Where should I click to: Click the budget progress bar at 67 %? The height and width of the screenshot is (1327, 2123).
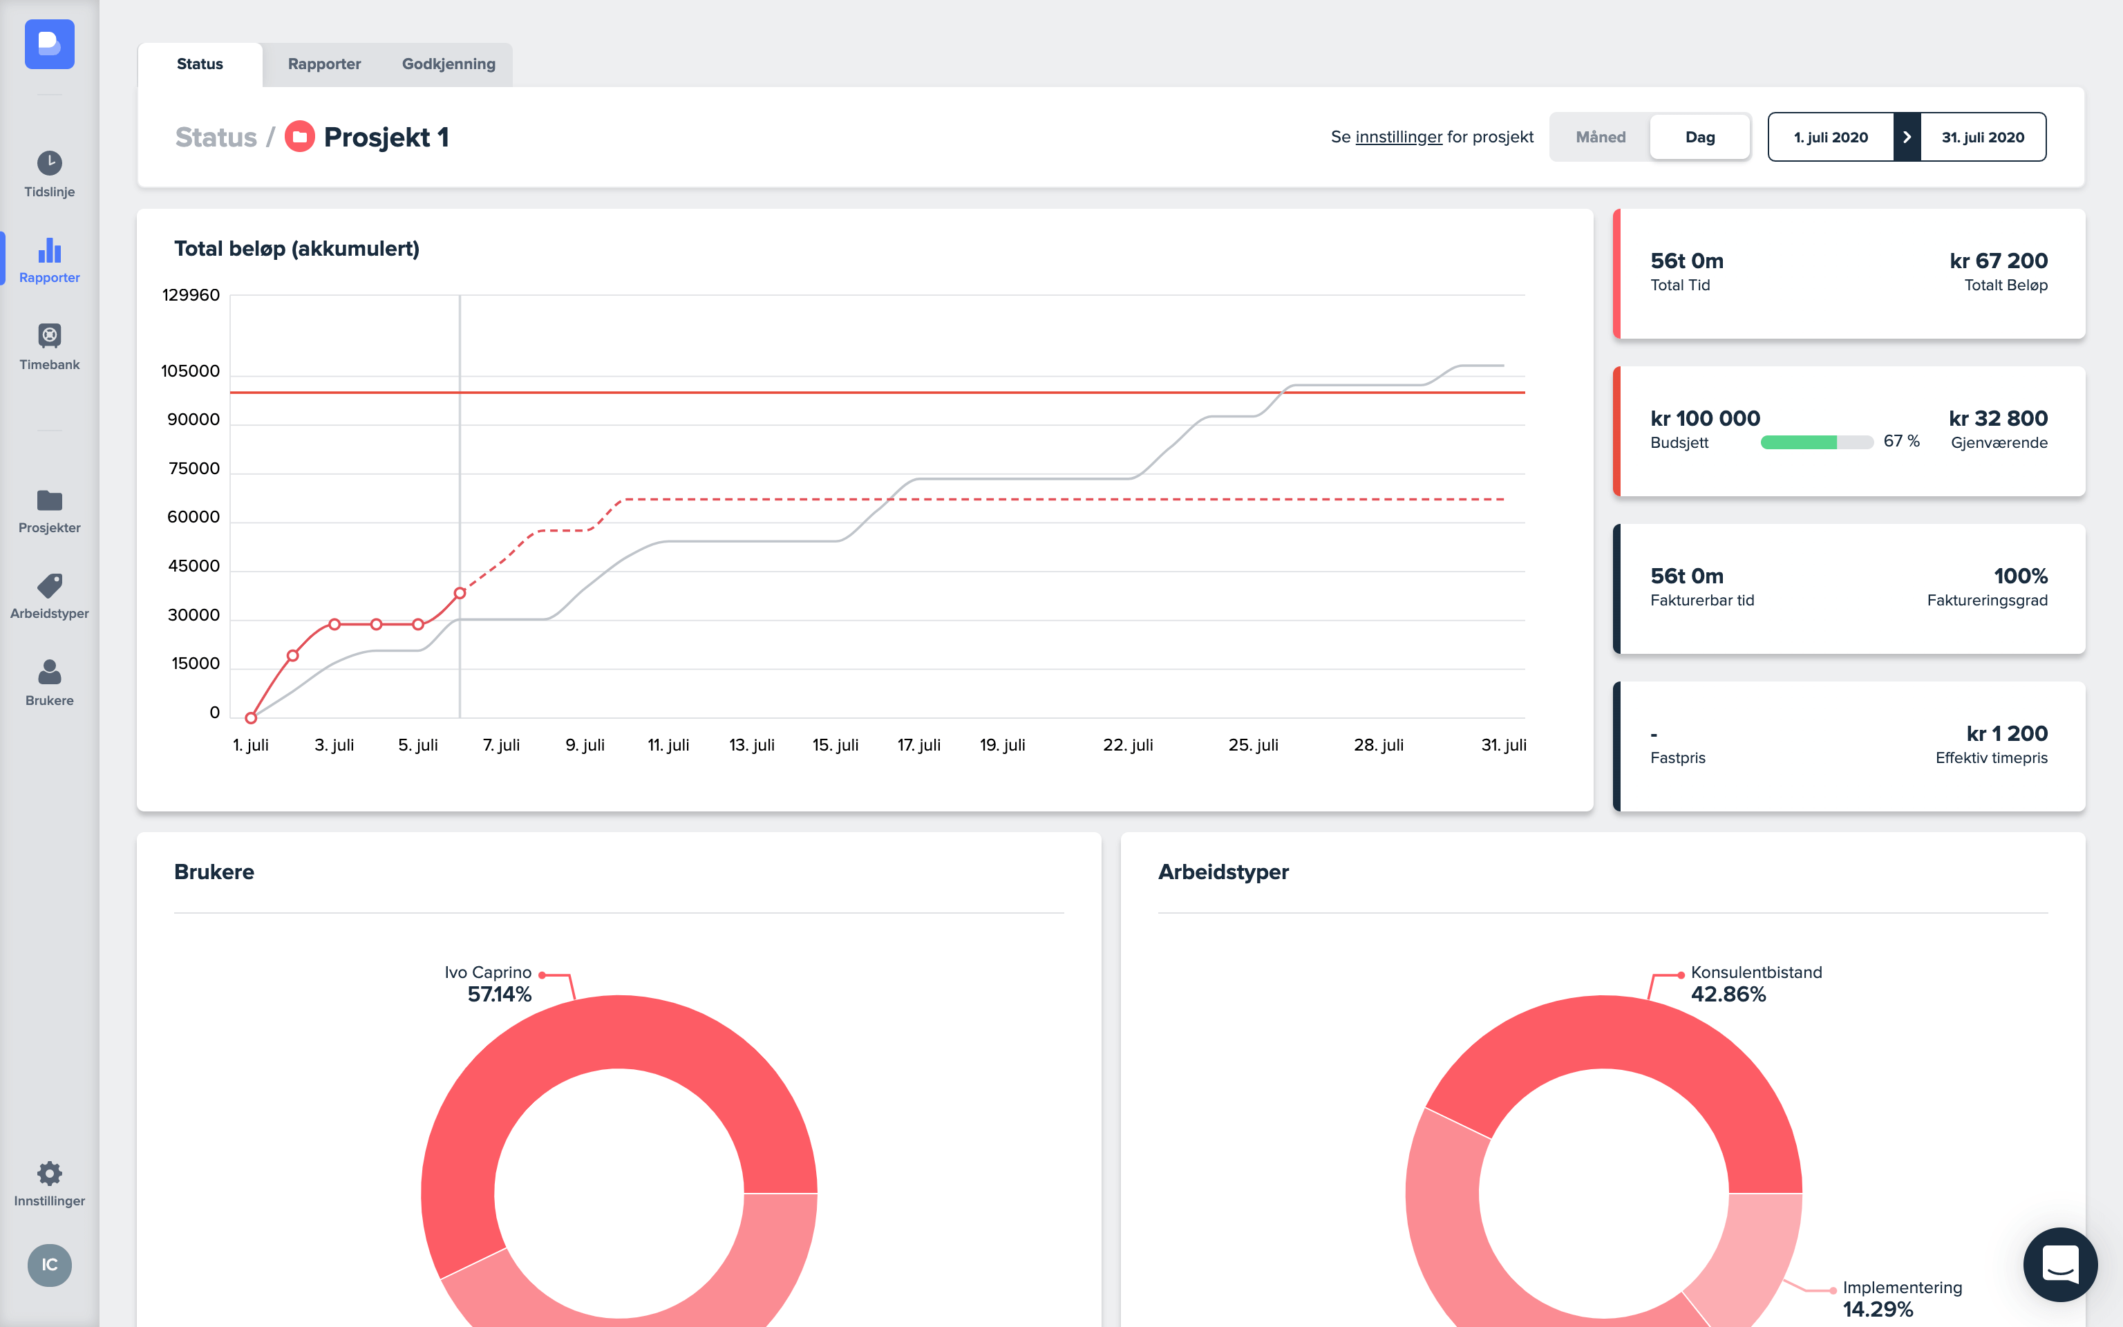click(1816, 442)
